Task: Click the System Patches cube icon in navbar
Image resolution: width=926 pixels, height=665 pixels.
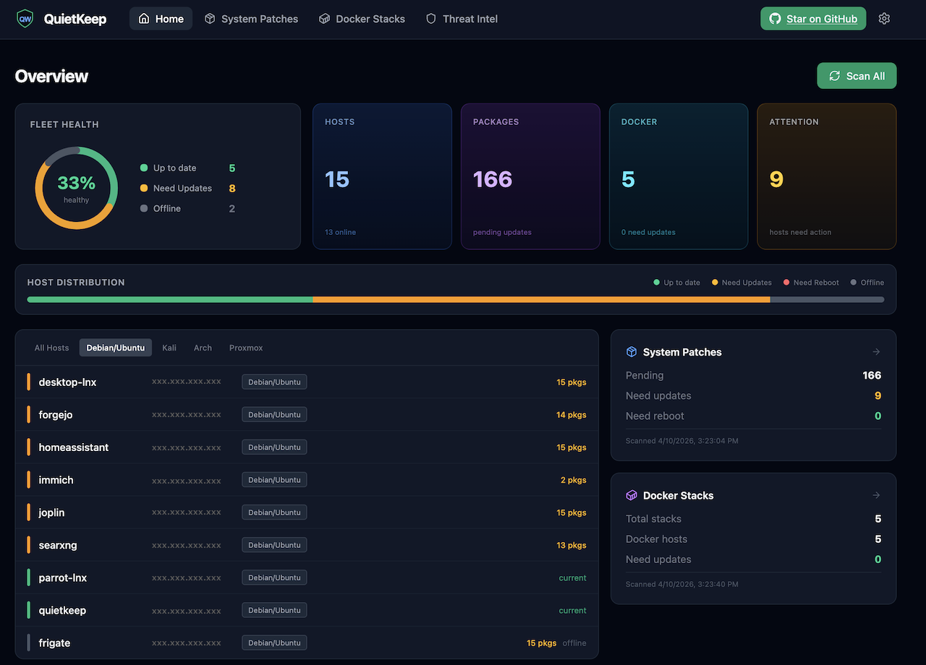Action: 209,18
